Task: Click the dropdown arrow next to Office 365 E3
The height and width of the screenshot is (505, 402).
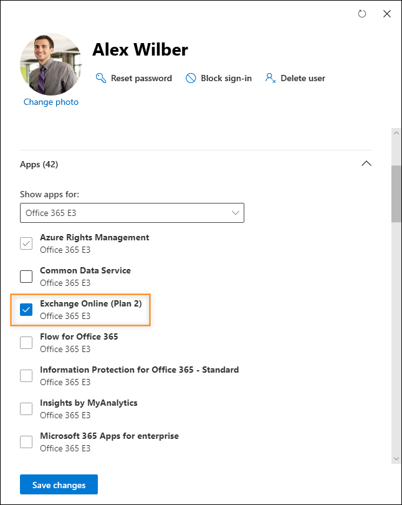Action: pos(236,213)
